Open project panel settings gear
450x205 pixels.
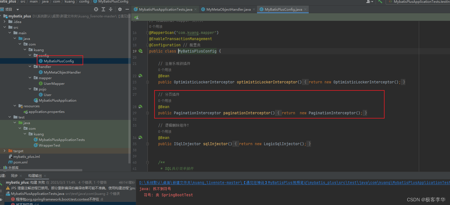[120, 9]
